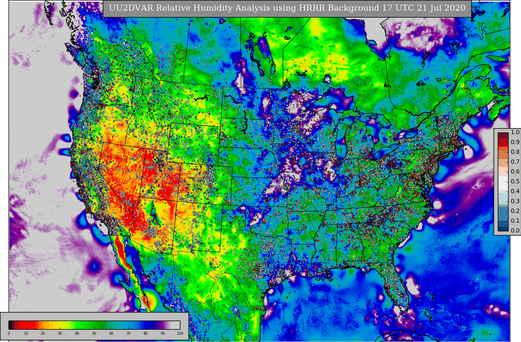The height and width of the screenshot is (342, 521).
Task: Click the 0.1 label on right colorbar
Action: click(515, 221)
